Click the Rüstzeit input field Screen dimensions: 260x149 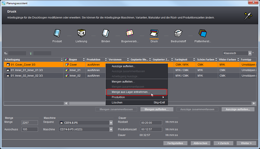[x=151, y=123]
